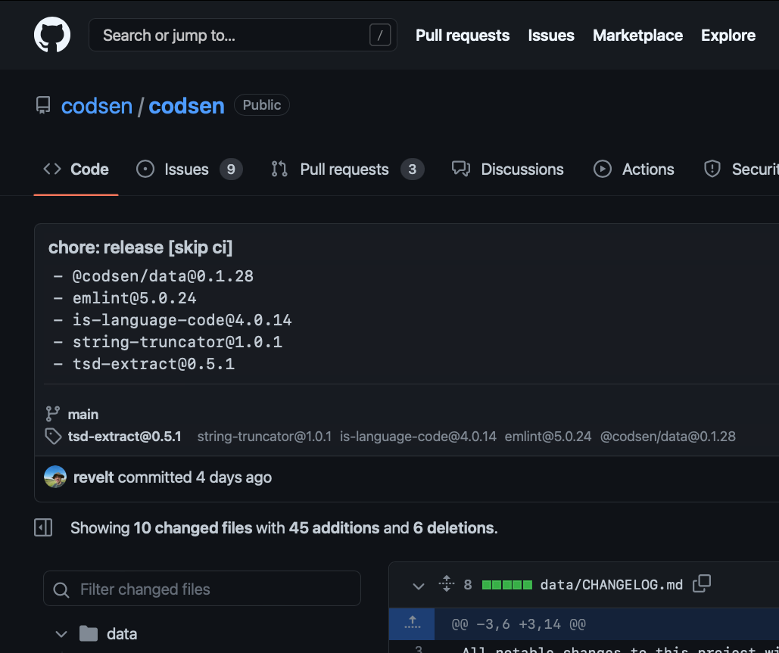Screen dimensions: 779x653
Task: Go to Explore in header
Action: pyautogui.click(x=728, y=36)
